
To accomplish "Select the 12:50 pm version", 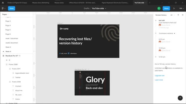I will [x=162, y=57].
